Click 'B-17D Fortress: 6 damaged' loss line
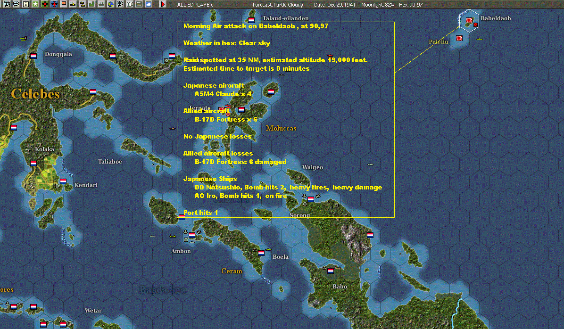Screen dimensions: 564x329 (241, 162)
